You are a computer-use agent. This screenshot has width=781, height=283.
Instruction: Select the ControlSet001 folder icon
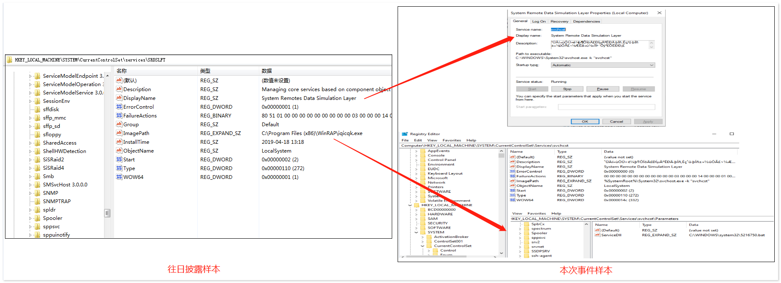[x=429, y=241]
